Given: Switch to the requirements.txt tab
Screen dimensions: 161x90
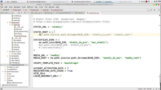Looking at the screenshot, I should [x=65, y=13].
